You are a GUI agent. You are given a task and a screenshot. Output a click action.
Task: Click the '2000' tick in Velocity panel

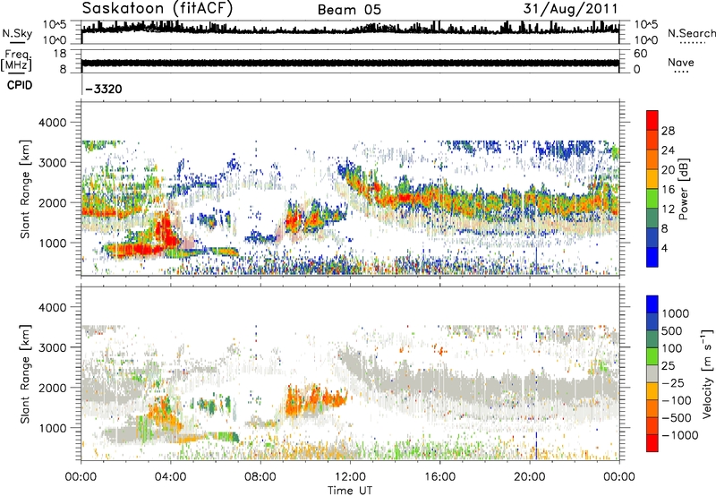tap(52, 388)
